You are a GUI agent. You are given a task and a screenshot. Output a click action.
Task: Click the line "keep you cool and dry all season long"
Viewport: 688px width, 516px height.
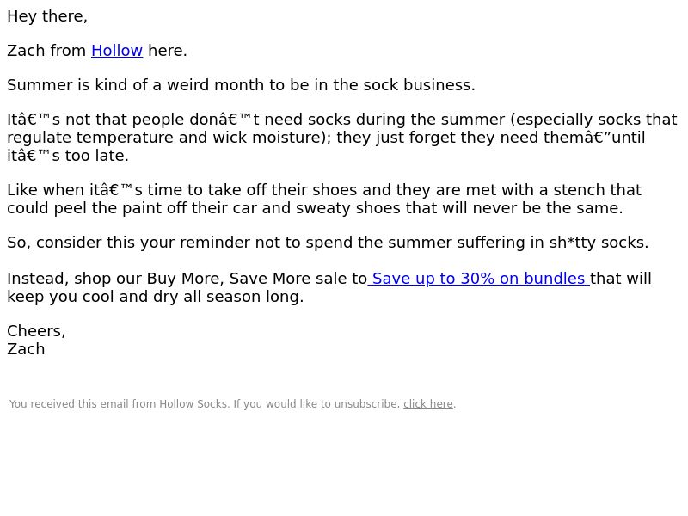pyautogui.click(x=156, y=297)
